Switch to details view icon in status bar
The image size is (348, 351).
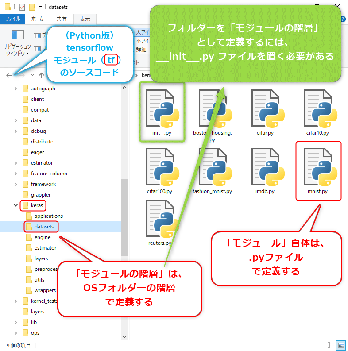[x=331, y=345]
